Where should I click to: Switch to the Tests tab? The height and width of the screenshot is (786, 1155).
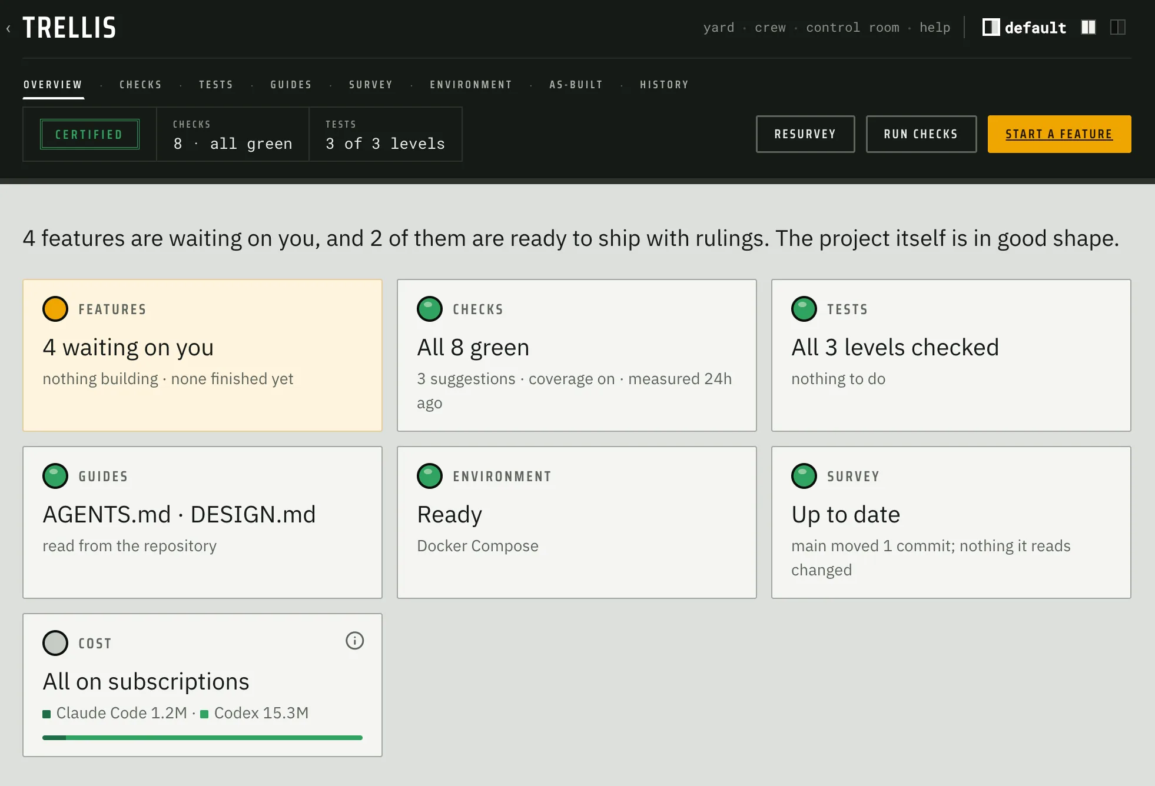click(216, 85)
